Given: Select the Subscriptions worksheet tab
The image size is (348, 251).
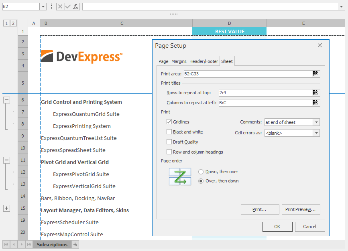Looking at the screenshot, I should coord(52,244).
